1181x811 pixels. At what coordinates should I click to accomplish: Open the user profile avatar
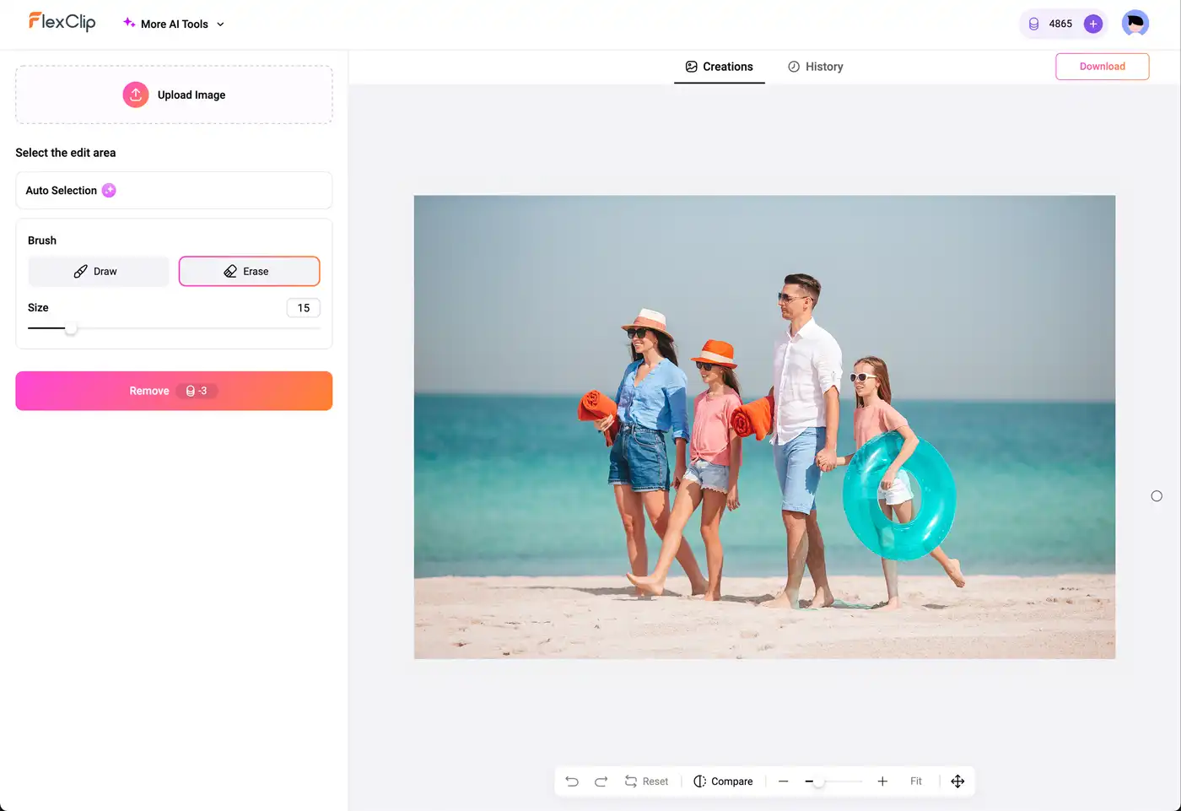pos(1135,24)
